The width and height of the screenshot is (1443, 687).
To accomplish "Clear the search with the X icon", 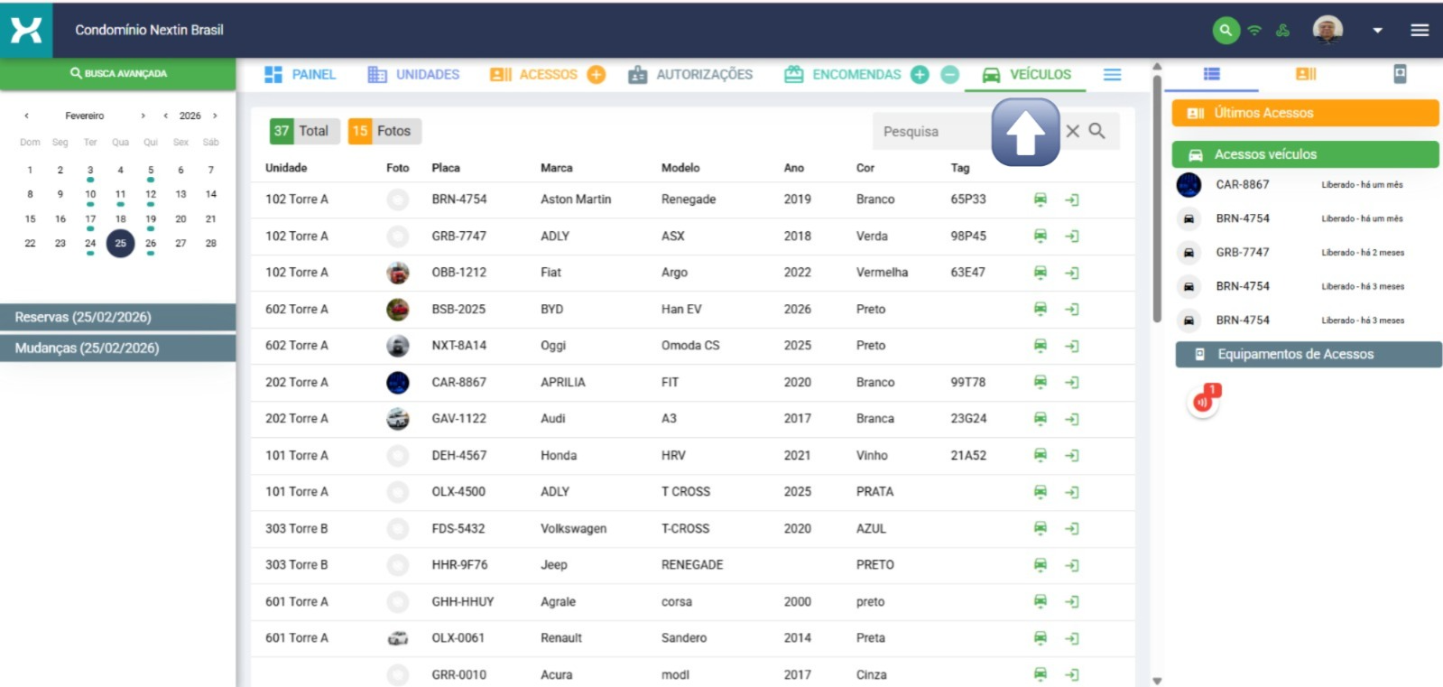I will pyautogui.click(x=1072, y=131).
